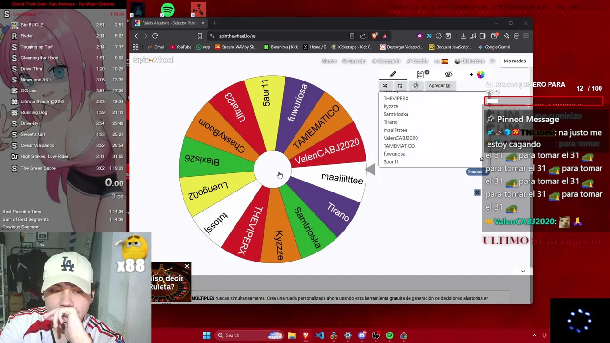610x343 pixels.
Task: Open Brave Rewards triangle icon
Action: click(385, 36)
